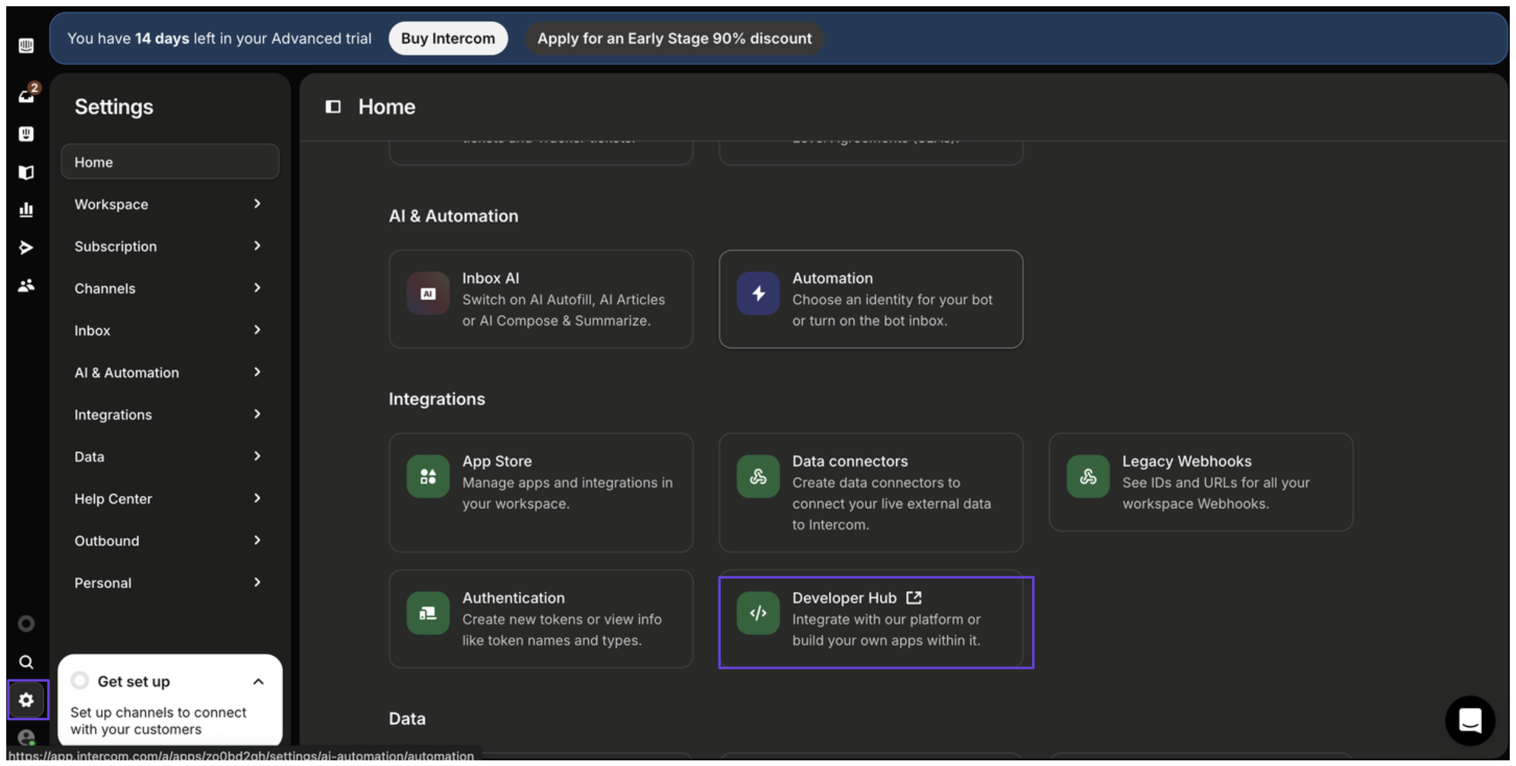
Task: Select Home in the Settings menu
Action: (170, 162)
